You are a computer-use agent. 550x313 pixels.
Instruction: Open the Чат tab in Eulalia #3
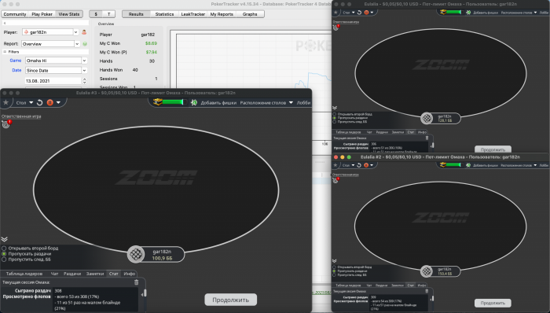click(54, 274)
